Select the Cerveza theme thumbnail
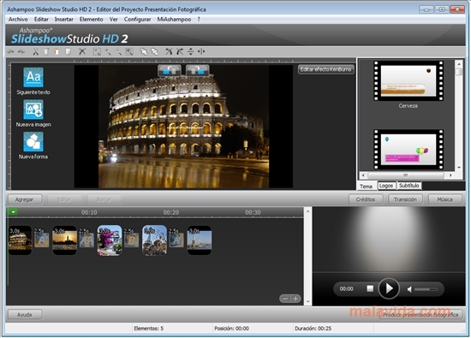This screenshot has width=471, height=338. [408, 80]
